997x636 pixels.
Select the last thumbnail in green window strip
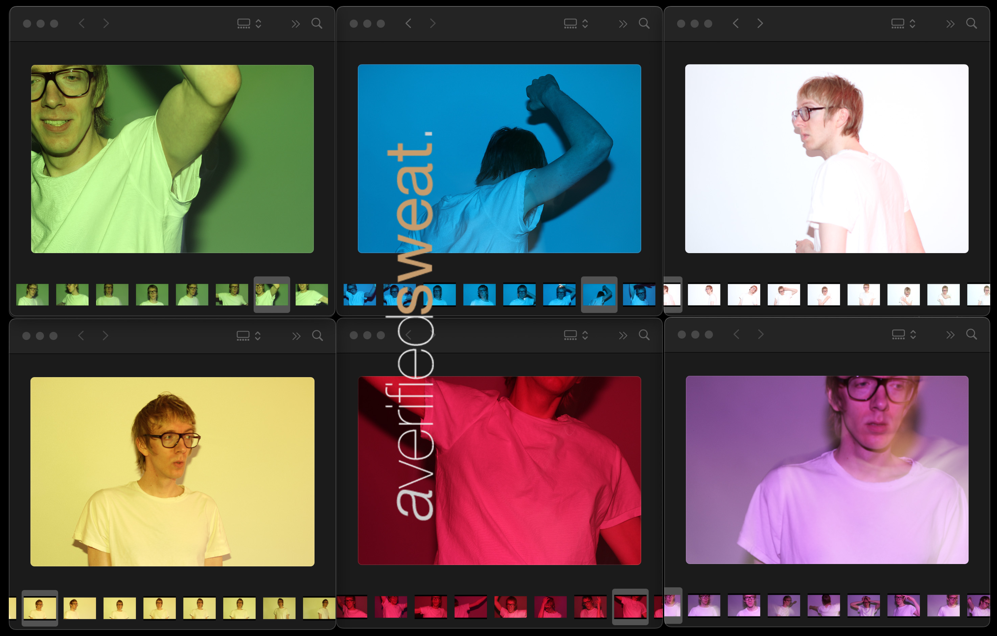tap(312, 295)
